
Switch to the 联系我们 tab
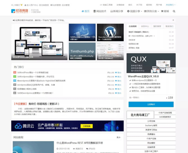click(169, 26)
